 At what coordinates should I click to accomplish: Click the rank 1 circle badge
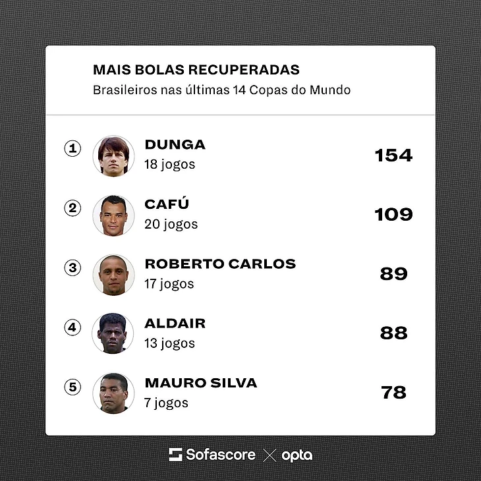(x=72, y=149)
